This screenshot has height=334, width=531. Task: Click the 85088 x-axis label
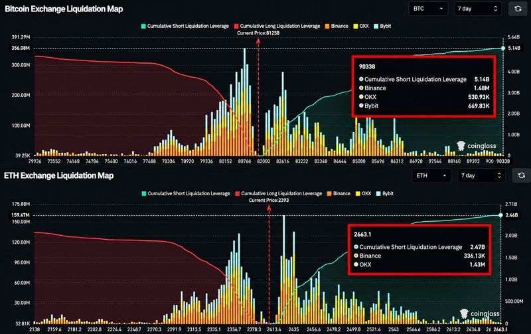[358, 161]
